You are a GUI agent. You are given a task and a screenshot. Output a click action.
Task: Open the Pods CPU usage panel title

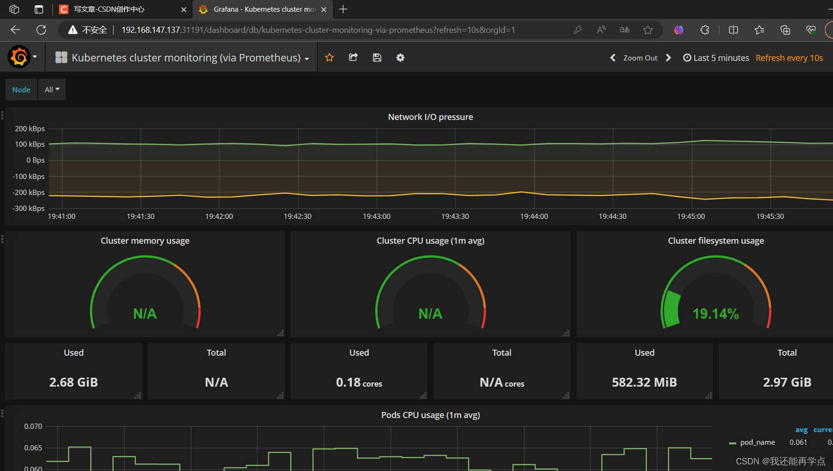coord(431,415)
